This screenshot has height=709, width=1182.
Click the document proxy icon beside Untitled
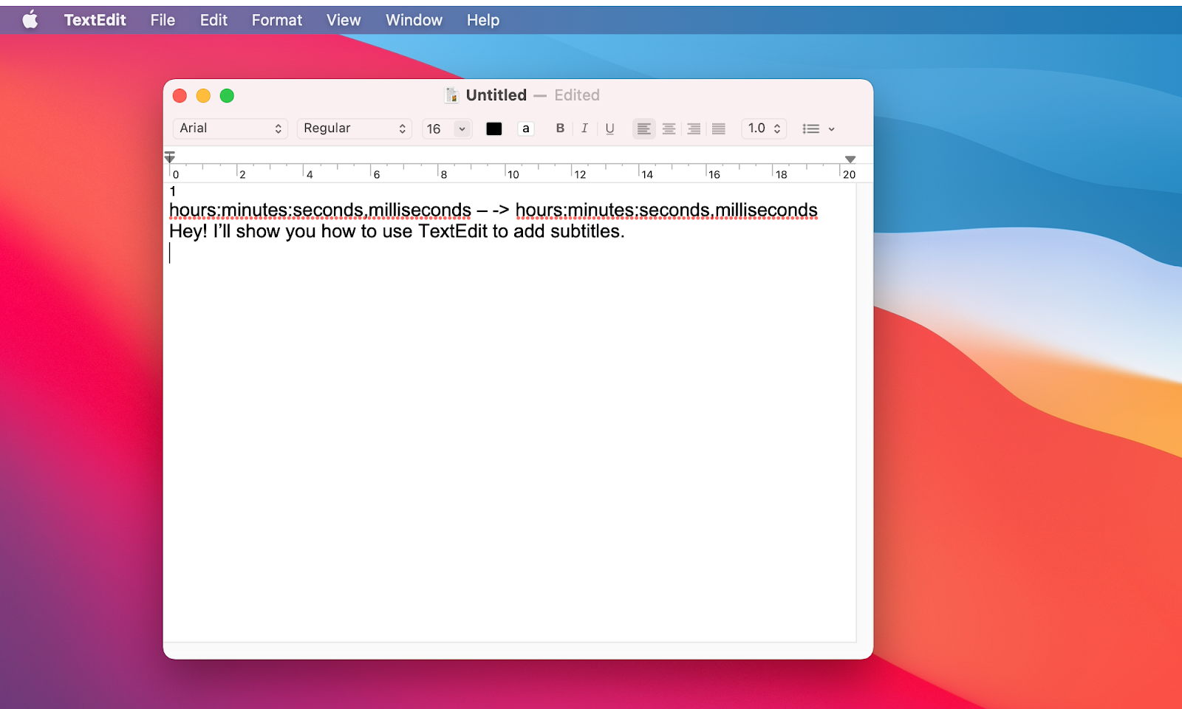point(451,95)
